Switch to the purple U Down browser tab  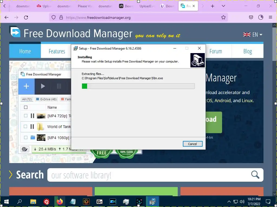coord(167,6)
